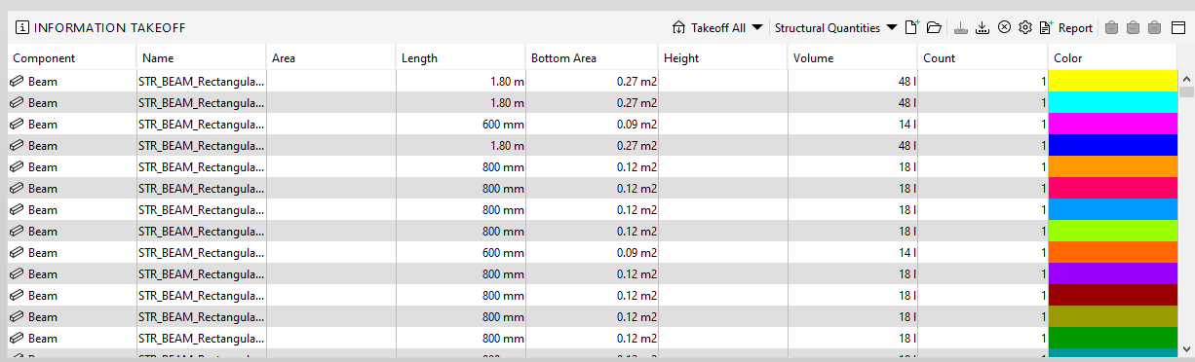1195x362 pixels.
Task: Click count value 1 in pink-red row
Action: point(1043,189)
